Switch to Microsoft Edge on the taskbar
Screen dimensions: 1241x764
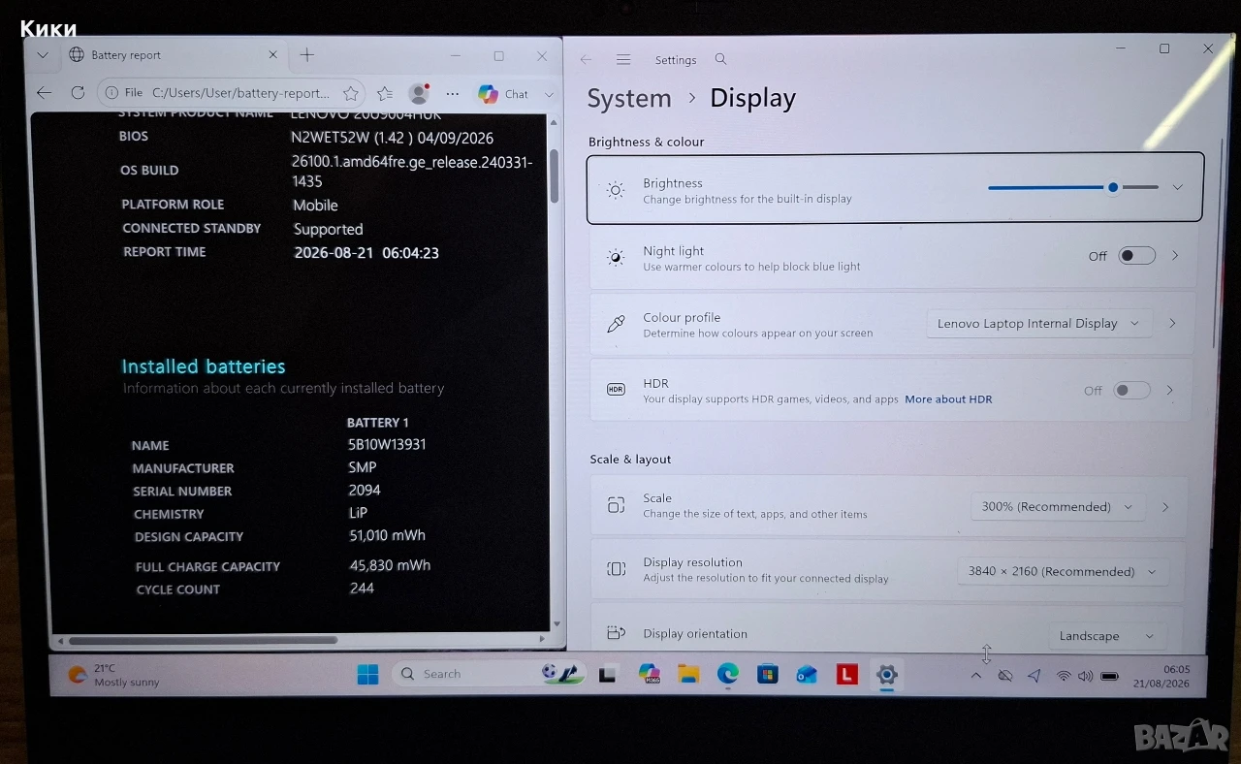tap(727, 675)
